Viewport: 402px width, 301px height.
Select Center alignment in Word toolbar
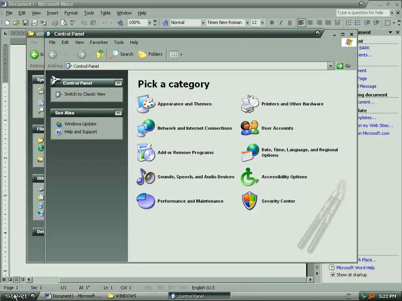[x=310, y=23]
